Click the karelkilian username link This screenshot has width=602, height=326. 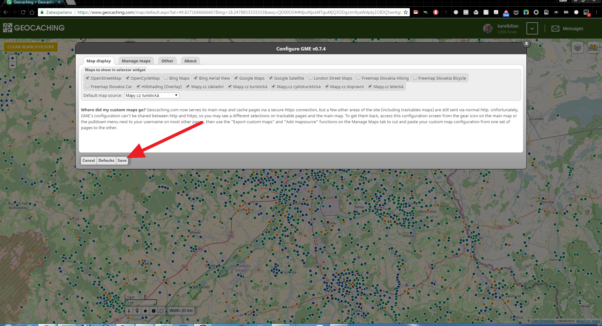[508, 26]
